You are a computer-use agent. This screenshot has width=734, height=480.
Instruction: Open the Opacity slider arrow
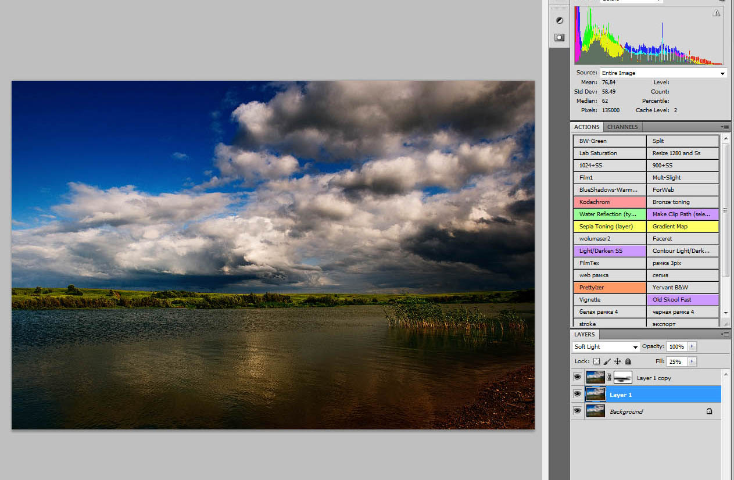pyautogui.click(x=692, y=346)
